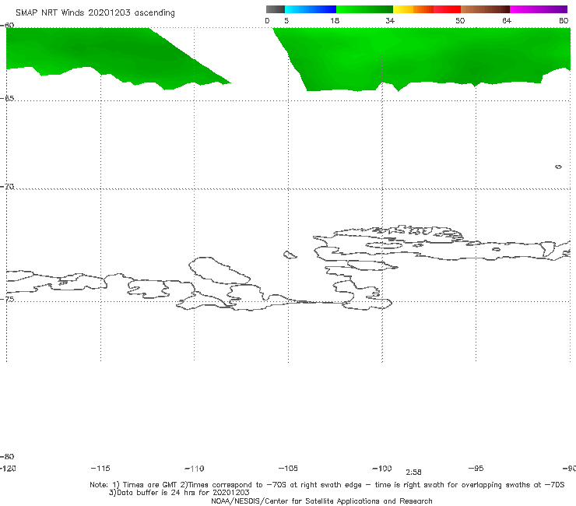The height and width of the screenshot is (506, 576).
Task: Click the color bar label '50'
Action: [460, 21]
